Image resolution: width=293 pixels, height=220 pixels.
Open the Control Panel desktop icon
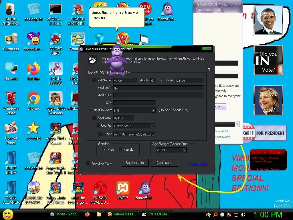click(11, 133)
